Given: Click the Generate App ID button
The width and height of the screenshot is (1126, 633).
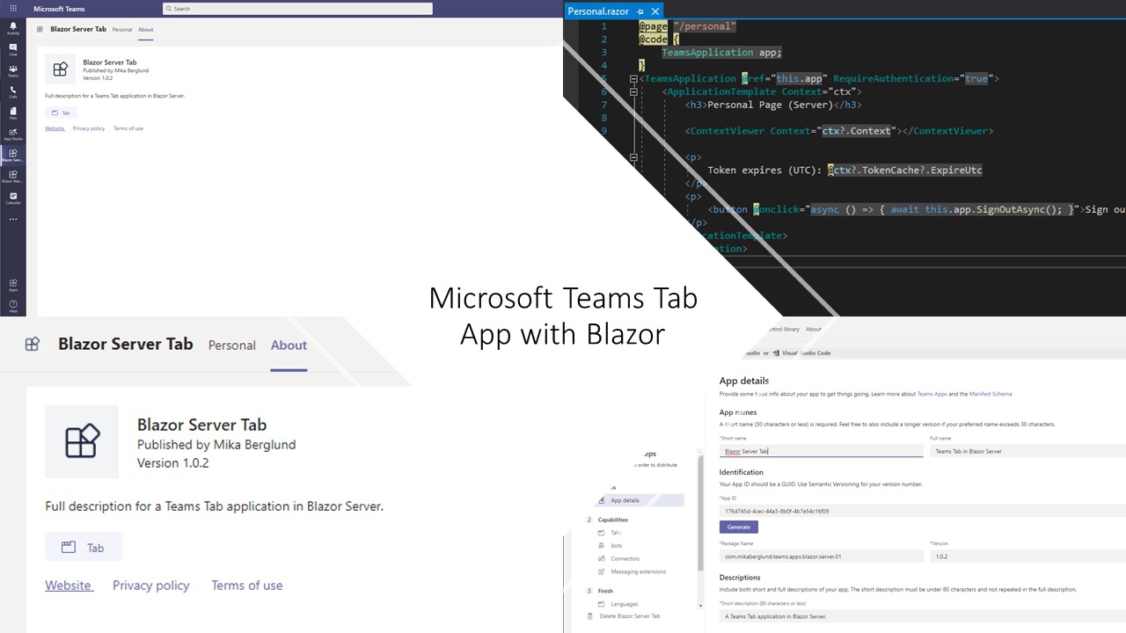Looking at the screenshot, I should point(739,527).
